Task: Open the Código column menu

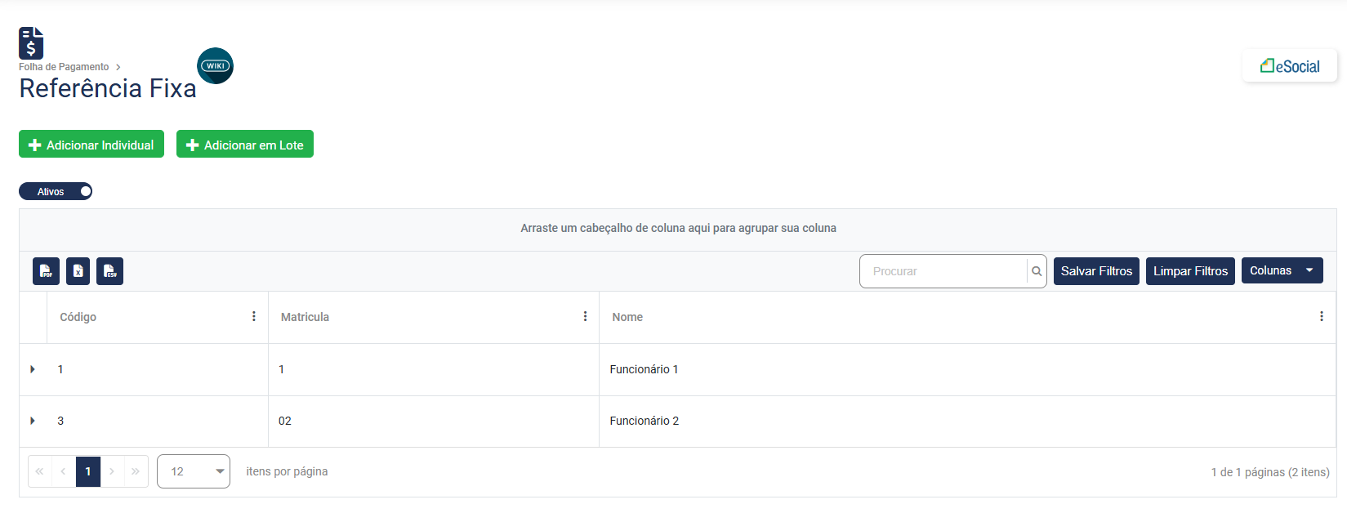Action: [x=254, y=317]
